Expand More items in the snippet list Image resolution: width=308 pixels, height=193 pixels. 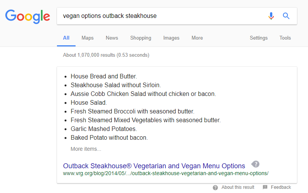click(x=86, y=149)
